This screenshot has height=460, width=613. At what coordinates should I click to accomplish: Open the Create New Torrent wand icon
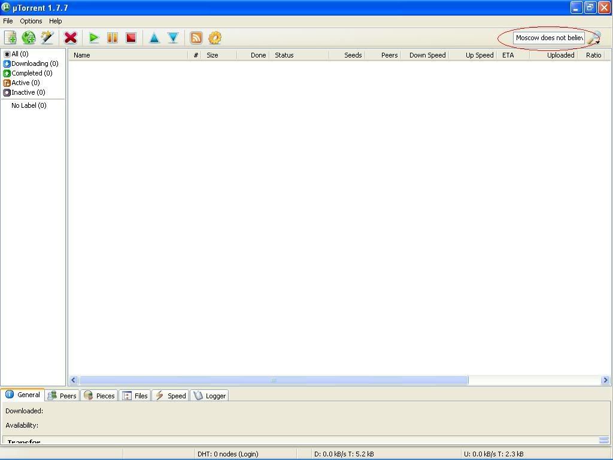[x=47, y=38]
